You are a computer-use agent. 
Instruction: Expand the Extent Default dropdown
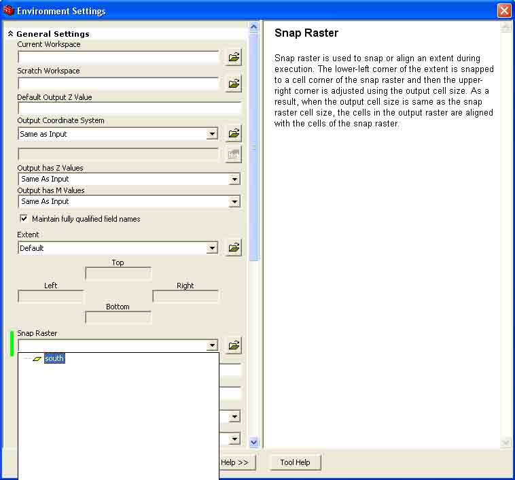point(212,248)
